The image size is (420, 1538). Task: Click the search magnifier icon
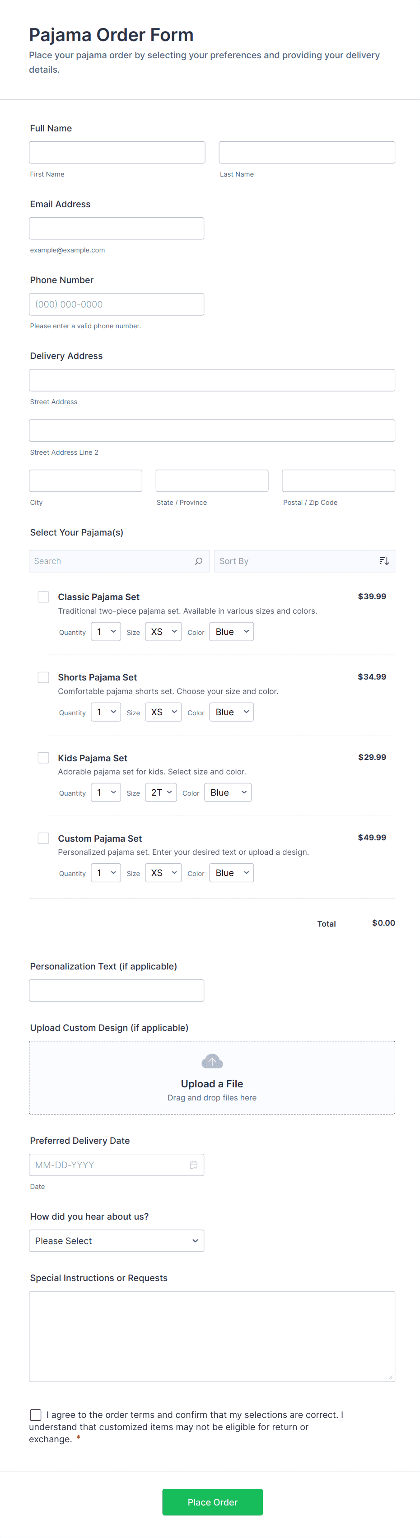198,561
